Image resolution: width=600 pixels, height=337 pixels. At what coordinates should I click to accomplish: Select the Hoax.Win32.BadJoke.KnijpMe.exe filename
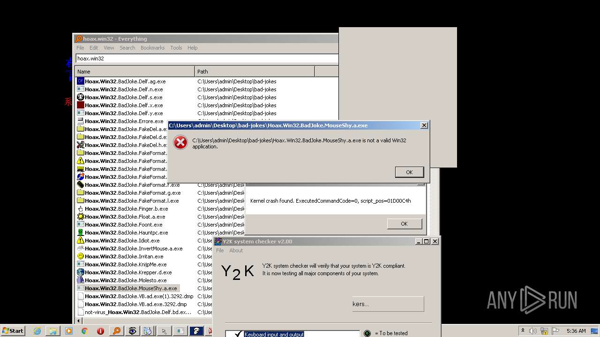click(126, 264)
